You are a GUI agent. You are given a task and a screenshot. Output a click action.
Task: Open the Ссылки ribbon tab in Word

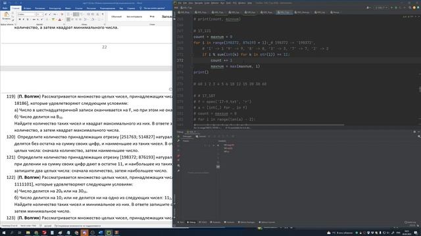[x=79, y=9]
